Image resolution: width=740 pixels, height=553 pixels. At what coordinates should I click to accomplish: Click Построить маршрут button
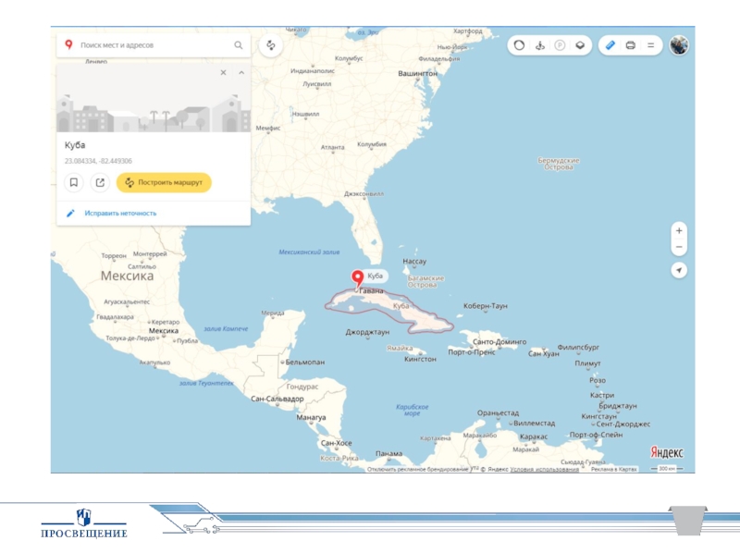coord(164,182)
